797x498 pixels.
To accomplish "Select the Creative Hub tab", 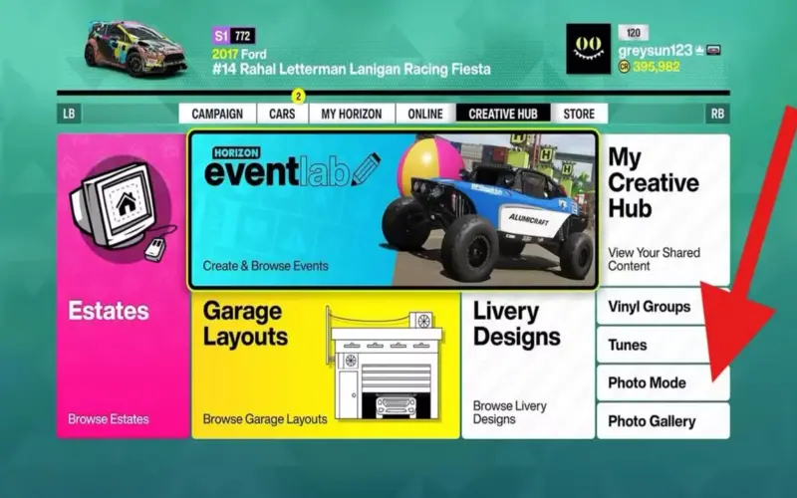I will pyautogui.click(x=503, y=114).
